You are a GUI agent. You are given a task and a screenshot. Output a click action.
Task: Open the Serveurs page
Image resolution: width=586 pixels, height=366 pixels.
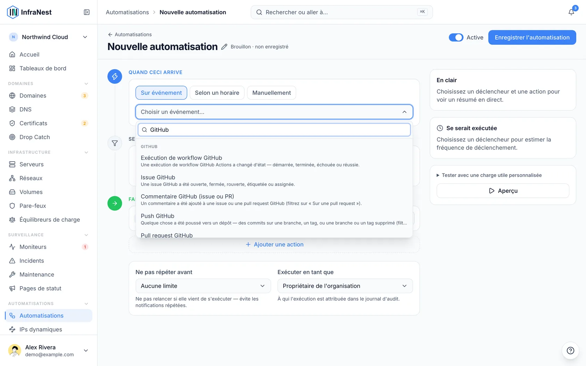click(49, 164)
